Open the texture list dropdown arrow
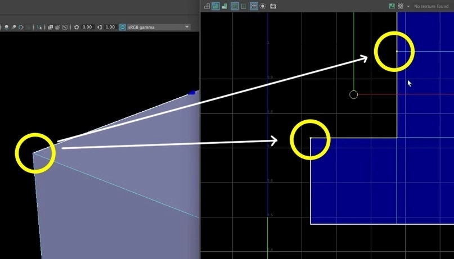The image size is (454, 259). (408, 6)
